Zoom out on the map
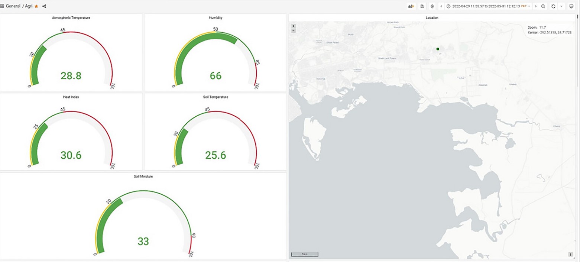 click(294, 30)
